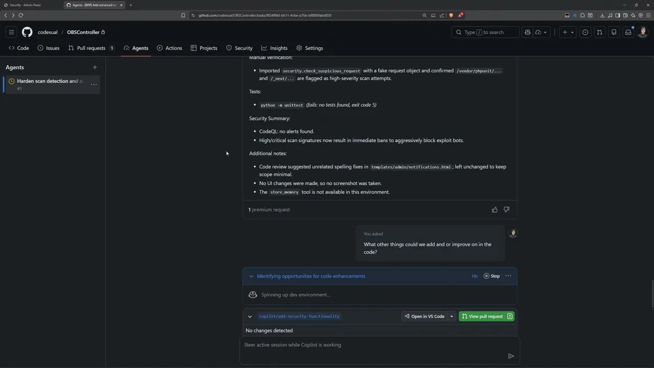Click the GitHub logo home icon
The width and height of the screenshot is (654, 368).
point(27,32)
